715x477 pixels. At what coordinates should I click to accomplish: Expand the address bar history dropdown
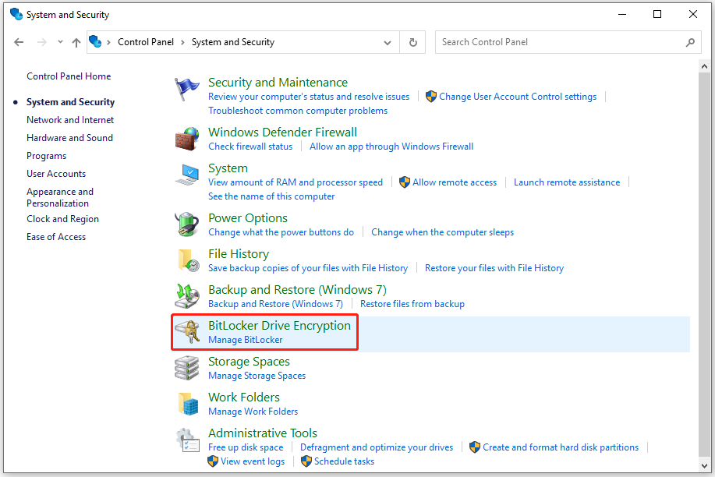coord(388,42)
